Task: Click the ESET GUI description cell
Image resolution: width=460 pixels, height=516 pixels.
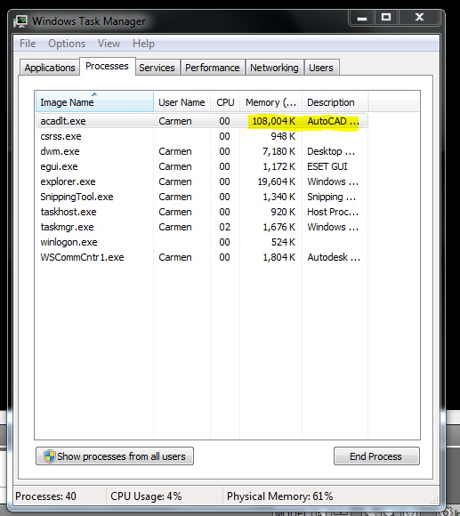Action: coord(327,166)
